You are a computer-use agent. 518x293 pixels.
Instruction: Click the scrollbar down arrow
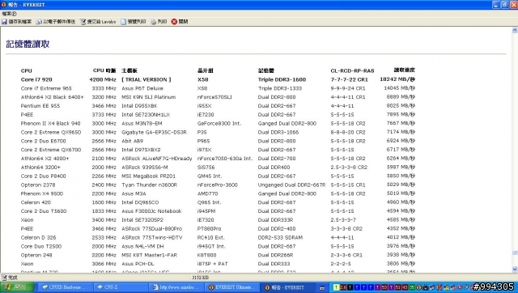point(515,270)
